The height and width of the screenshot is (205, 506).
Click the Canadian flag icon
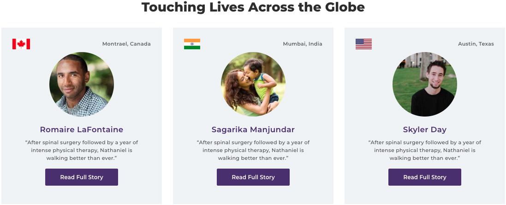click(x=21, y=44)
